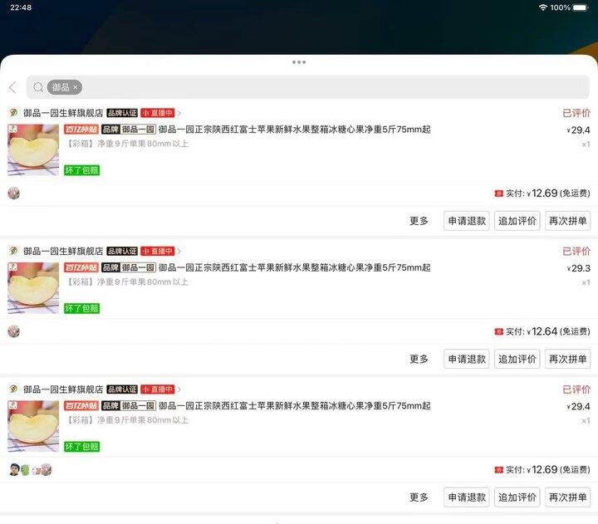Open second order's product title
Image resolution: width=598 pixels, height=524 pixels.
click(x=294, y=268)
